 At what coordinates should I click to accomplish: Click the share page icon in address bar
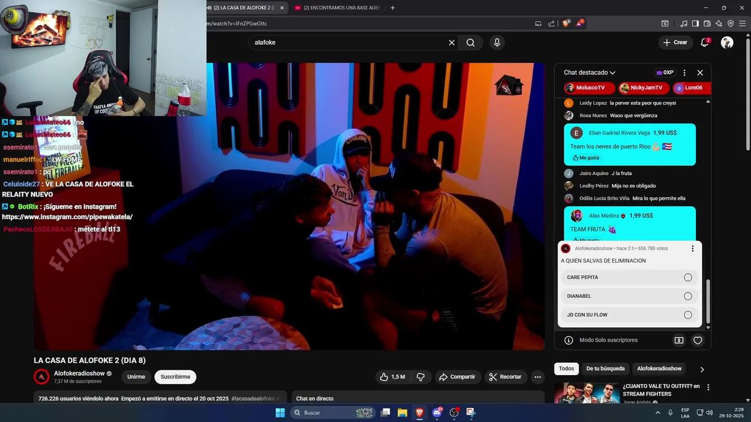coord(552,23)
